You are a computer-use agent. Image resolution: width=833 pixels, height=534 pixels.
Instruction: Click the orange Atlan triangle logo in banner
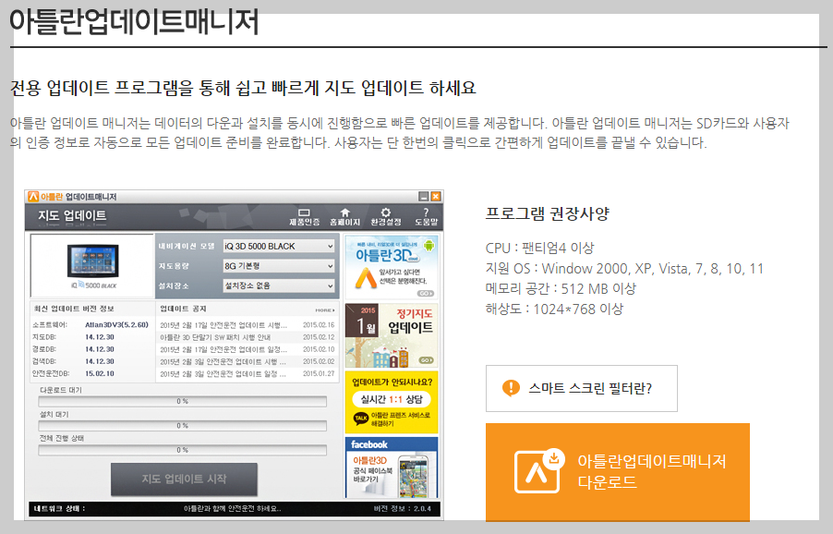pyautogui.click(x=365, y=276)
